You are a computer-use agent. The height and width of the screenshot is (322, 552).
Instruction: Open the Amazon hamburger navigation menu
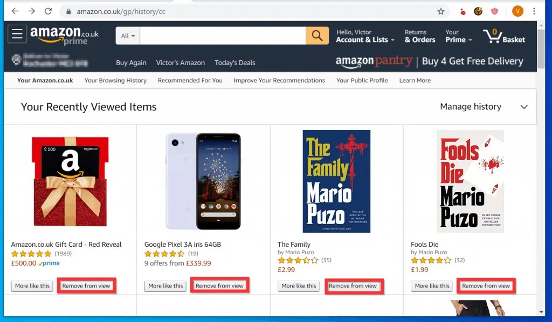pyautogui.click(x=17, y=34)
